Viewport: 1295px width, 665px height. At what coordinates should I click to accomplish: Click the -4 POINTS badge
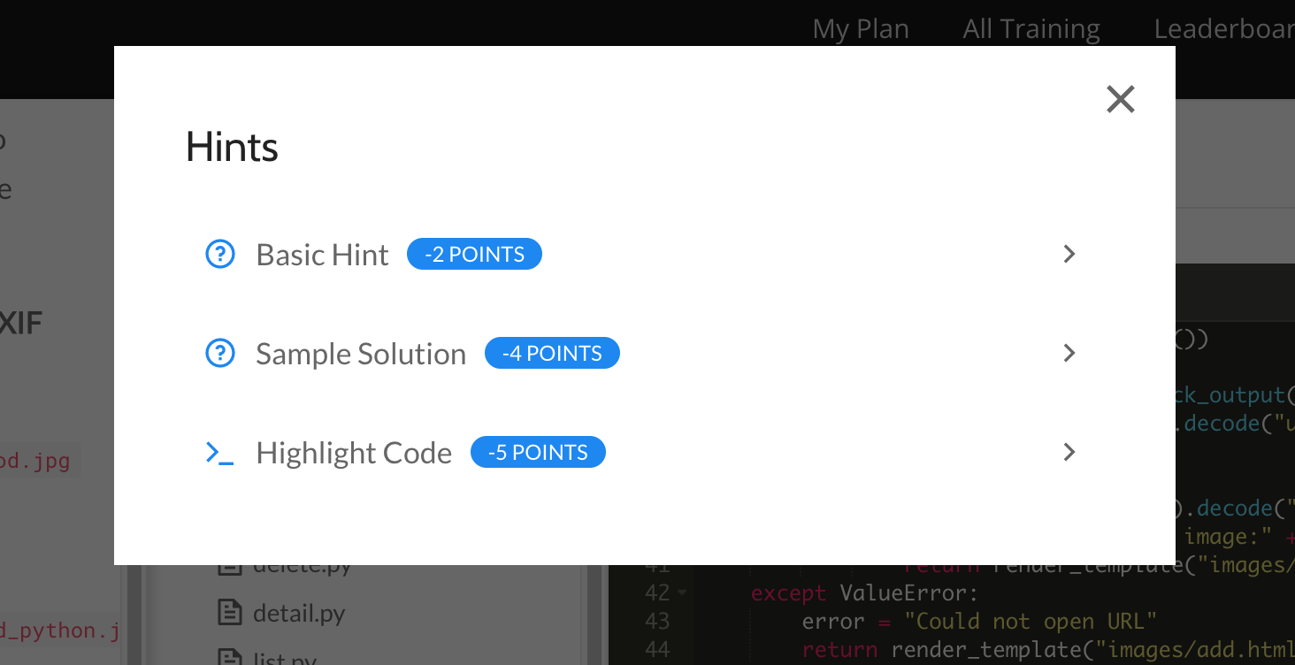[x=552, y=354]
